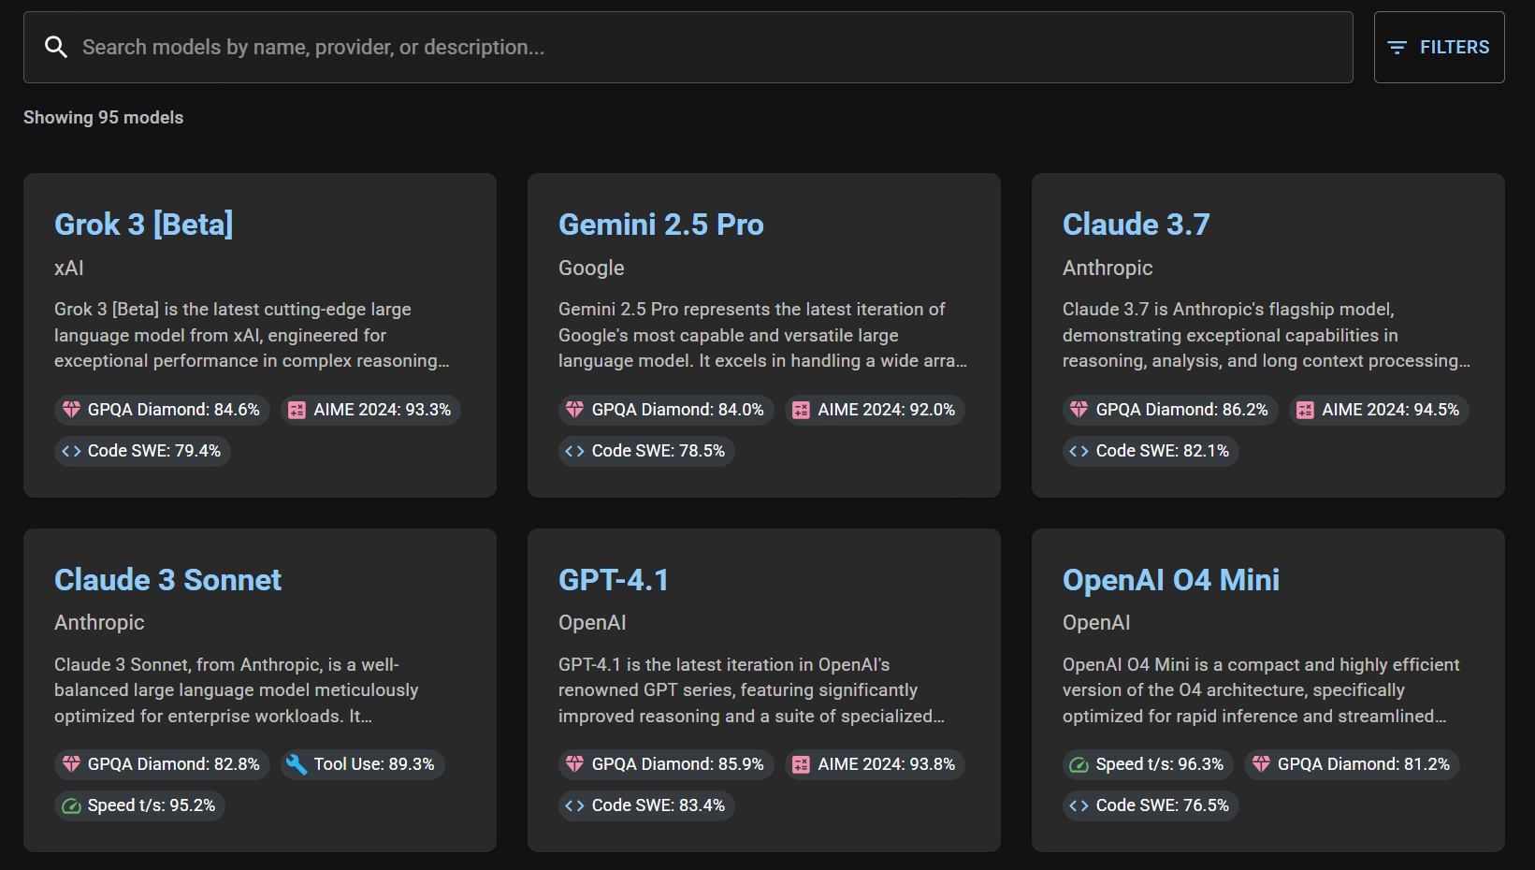
Task: Toggle the Speed t/s badge on Claude 3 Sonnet
Action: coord(138,805)
